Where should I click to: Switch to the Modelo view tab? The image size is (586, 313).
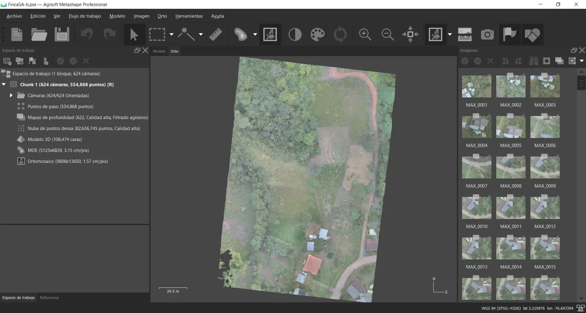159,51
